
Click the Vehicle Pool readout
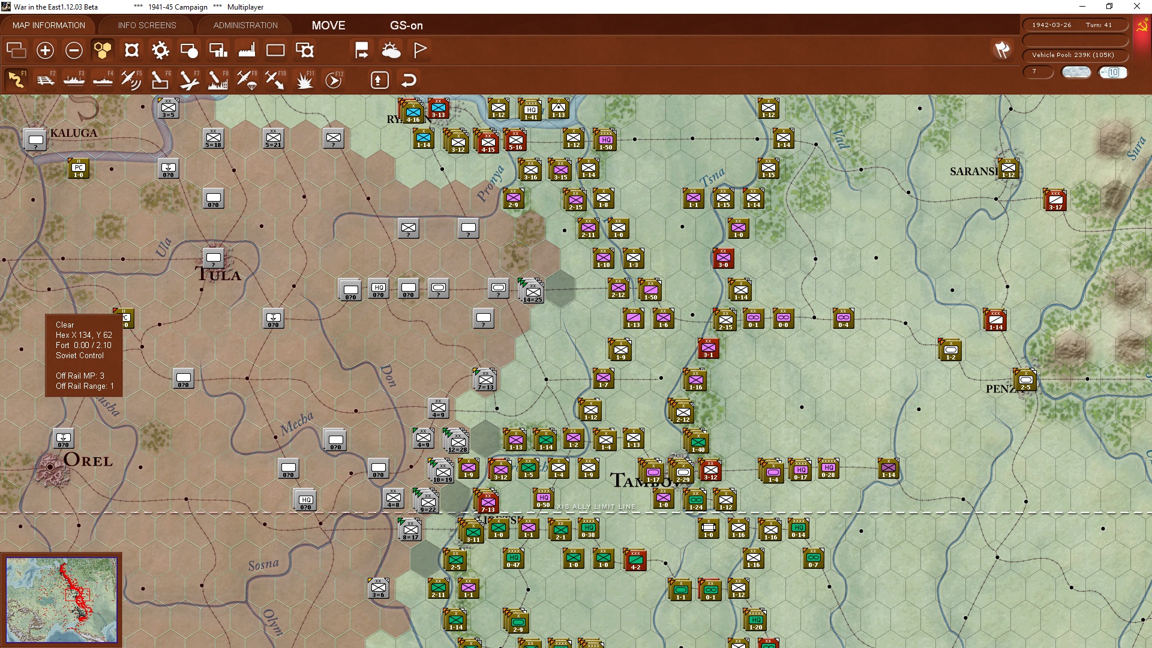point(1074,55)
